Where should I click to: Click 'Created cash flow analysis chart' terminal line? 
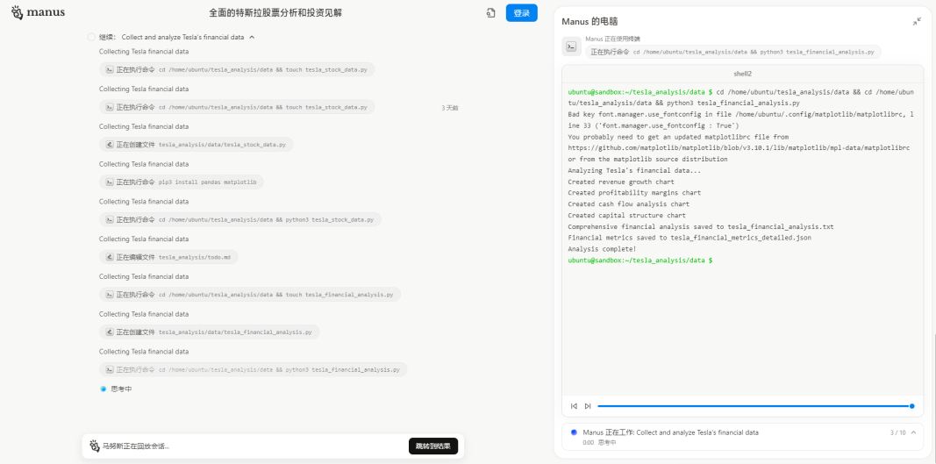click(x=628, y=204)
